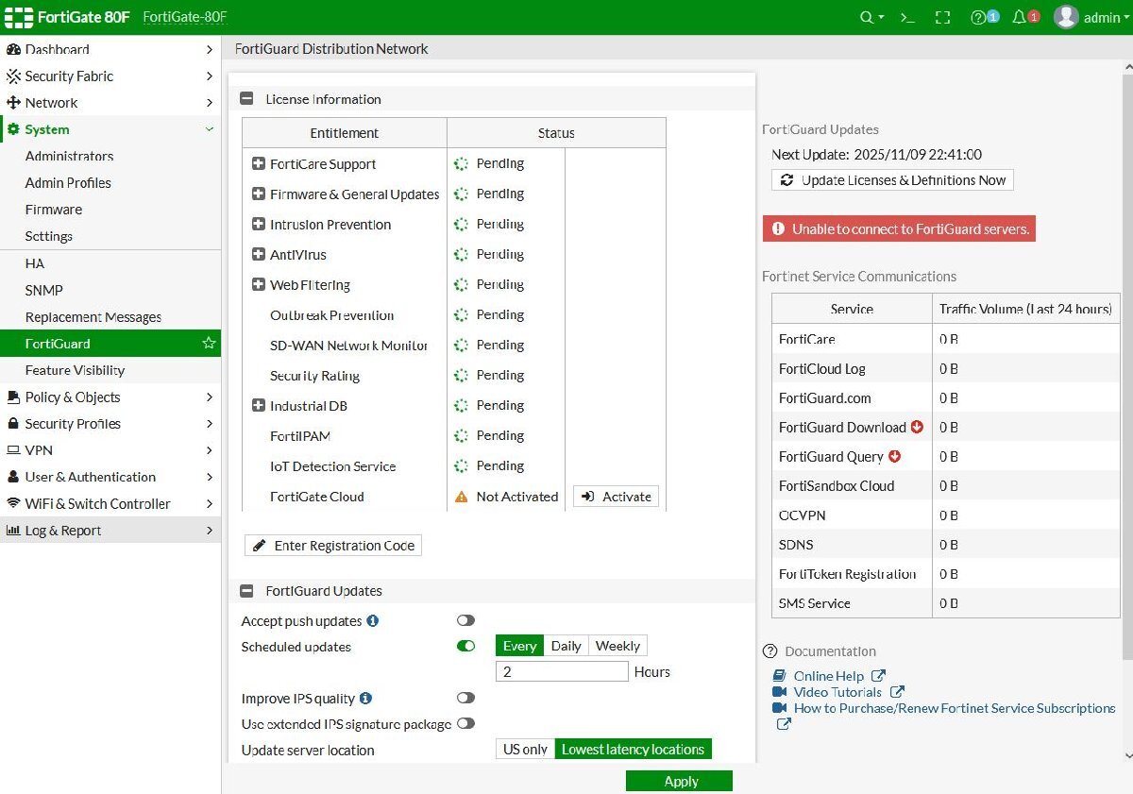The width and height of the screenshot is (1133, 794).
Task: Click the Hours interval input field
Action: coord(562,671)
